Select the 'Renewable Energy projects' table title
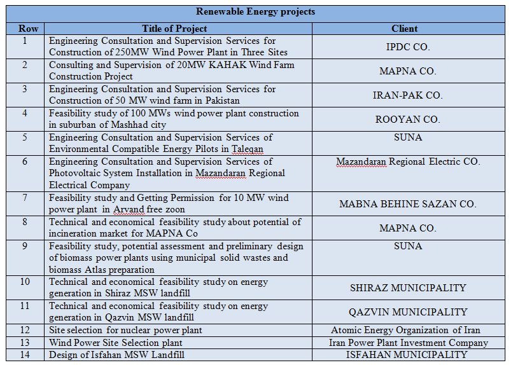Viewport: 513px width, 365px height. tap(255, 11)
